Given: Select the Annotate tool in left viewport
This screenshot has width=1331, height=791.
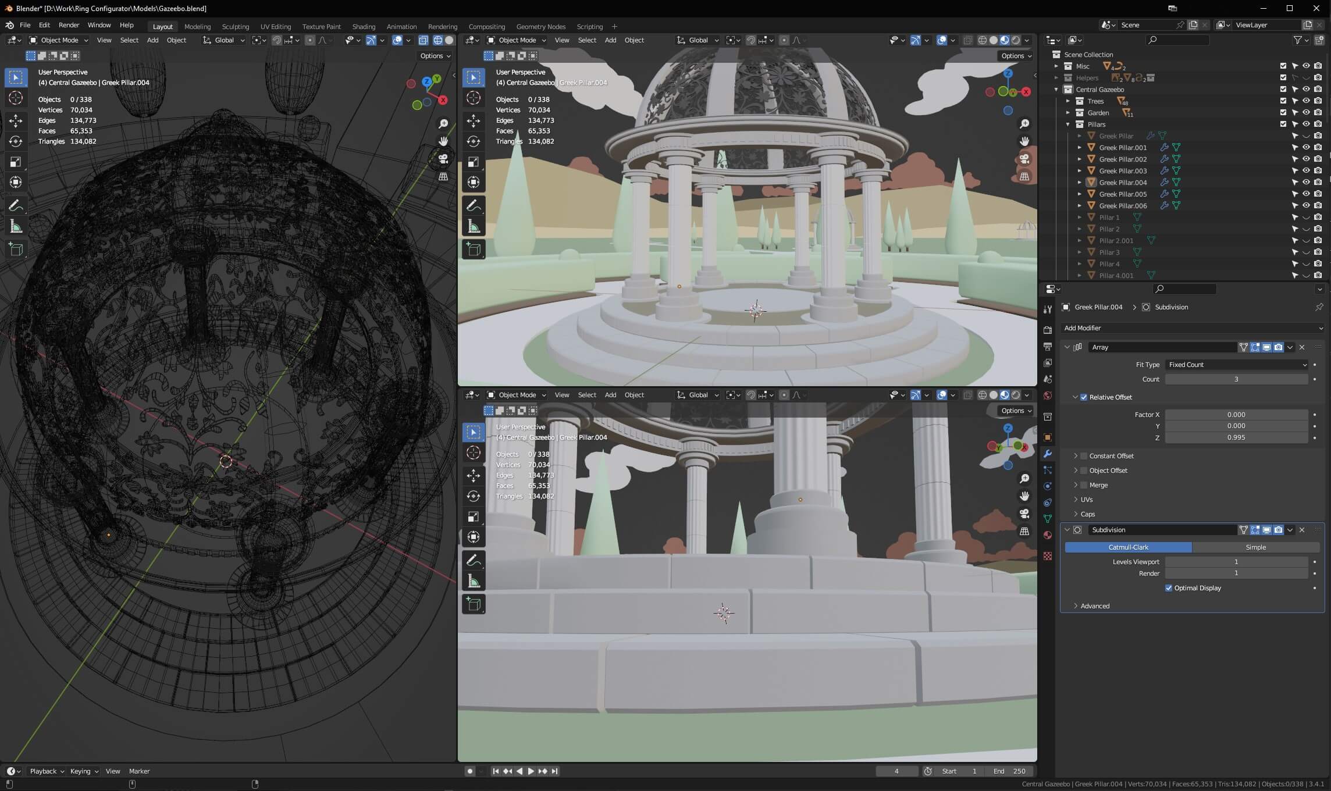Looking at the screenshot, I should pyautogui.click(x=16, y=205).
